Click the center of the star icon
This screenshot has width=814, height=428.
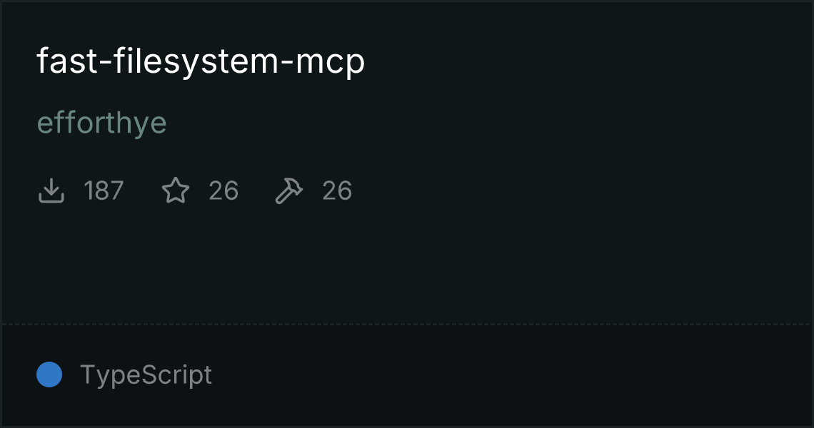click(176, 190)
